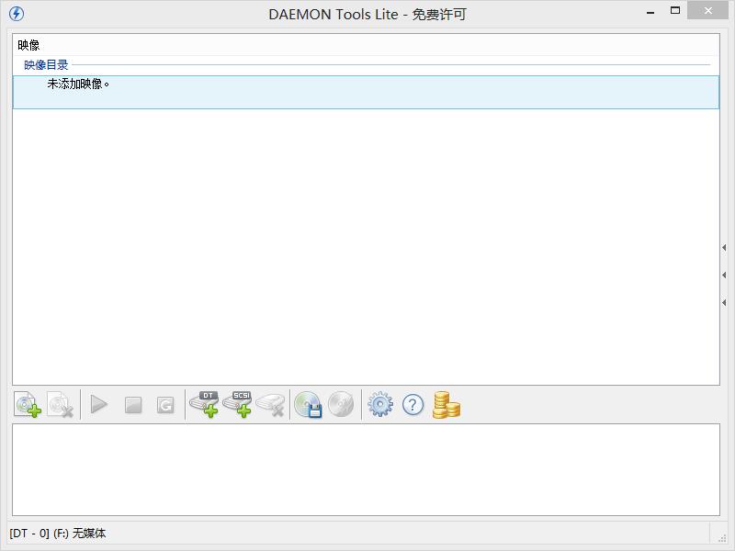Viewport: 735px width, 551px height.
Task: Click inside the empty virtual drives panel
Action: (366, 470)
